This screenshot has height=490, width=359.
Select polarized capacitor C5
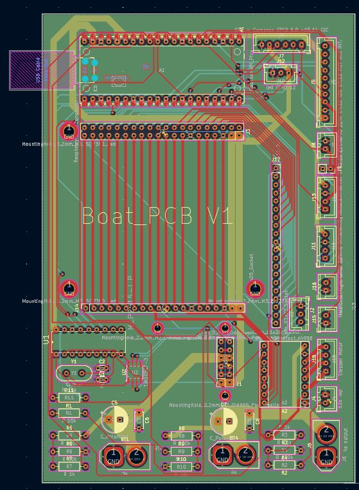114,419
